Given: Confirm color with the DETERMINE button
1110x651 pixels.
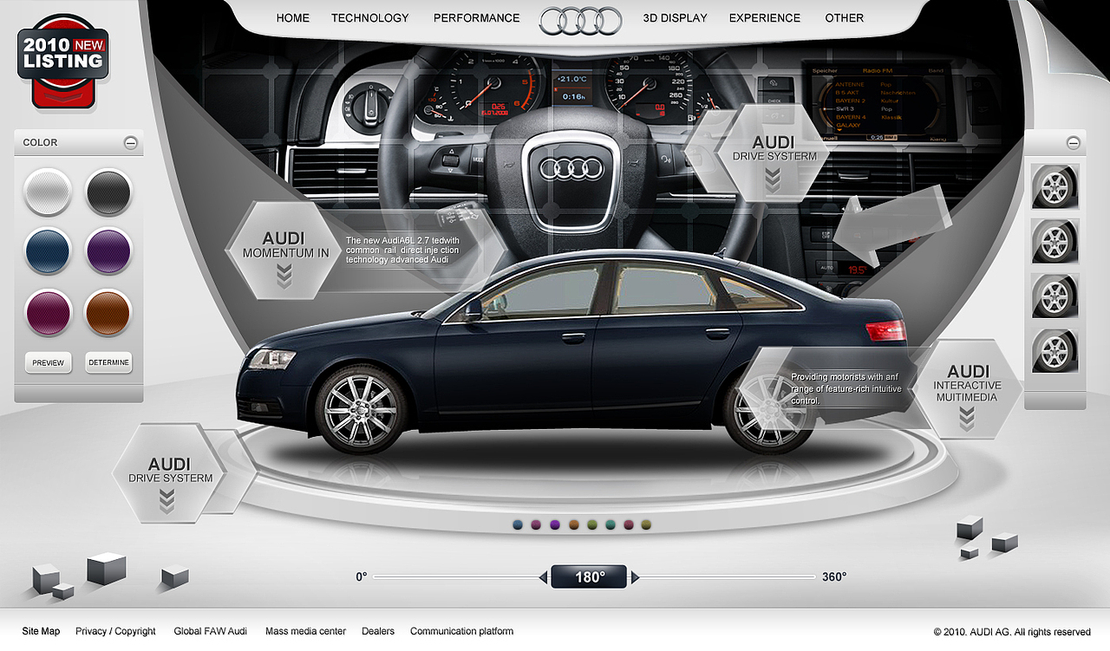Looking at the screenshot, I should [108, 362].
